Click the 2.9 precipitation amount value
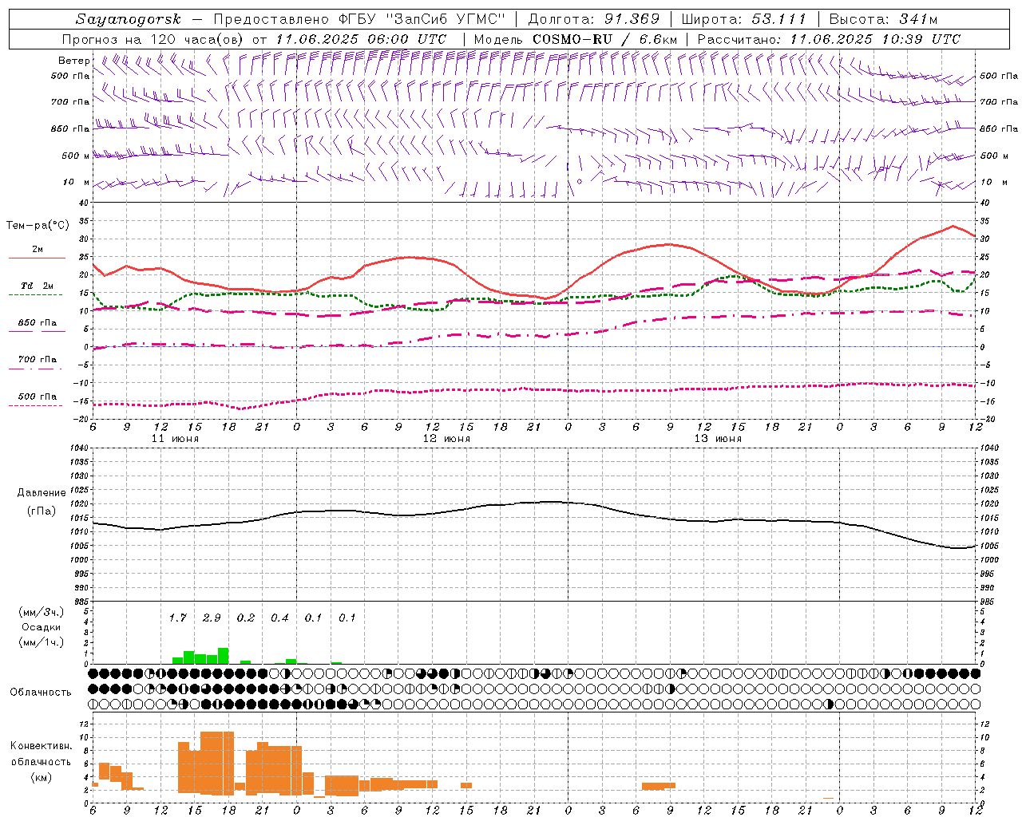1022x817 pixels. [x=212, y=618]
